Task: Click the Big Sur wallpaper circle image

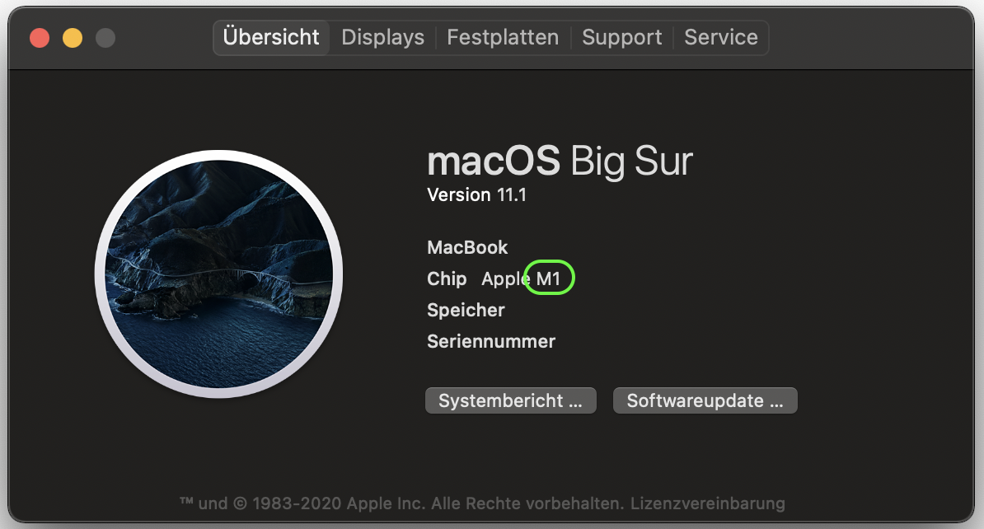Action: (x=218, y=274)
